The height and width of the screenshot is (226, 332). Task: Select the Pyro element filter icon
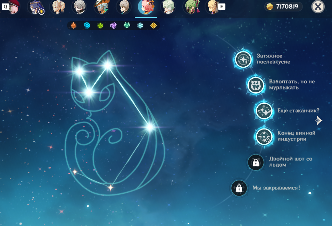coord(74,26)
